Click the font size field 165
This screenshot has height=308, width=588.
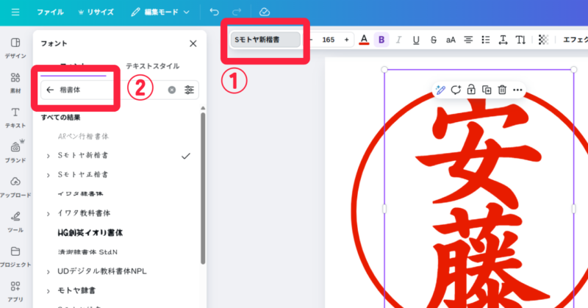tap(328, 40)
